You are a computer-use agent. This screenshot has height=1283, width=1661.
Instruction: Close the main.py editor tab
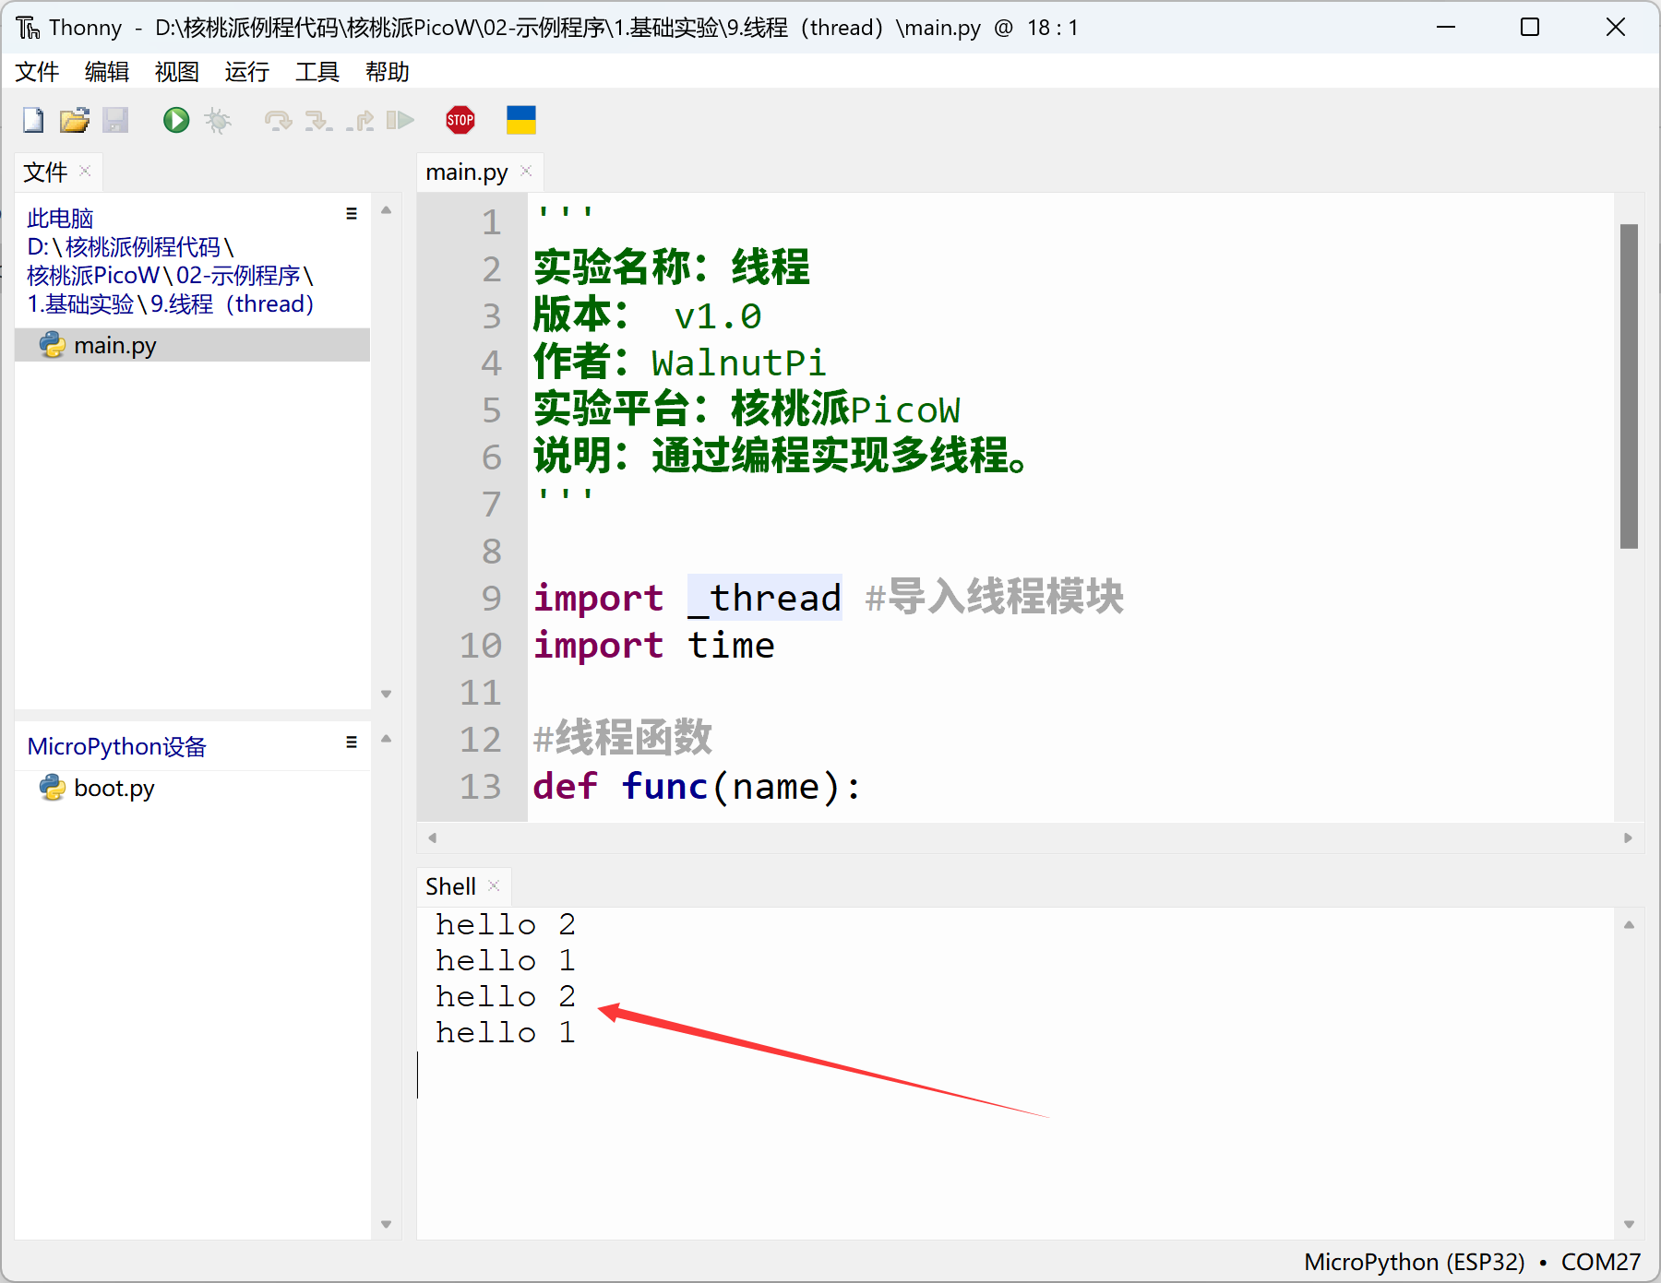coord(527,172)
